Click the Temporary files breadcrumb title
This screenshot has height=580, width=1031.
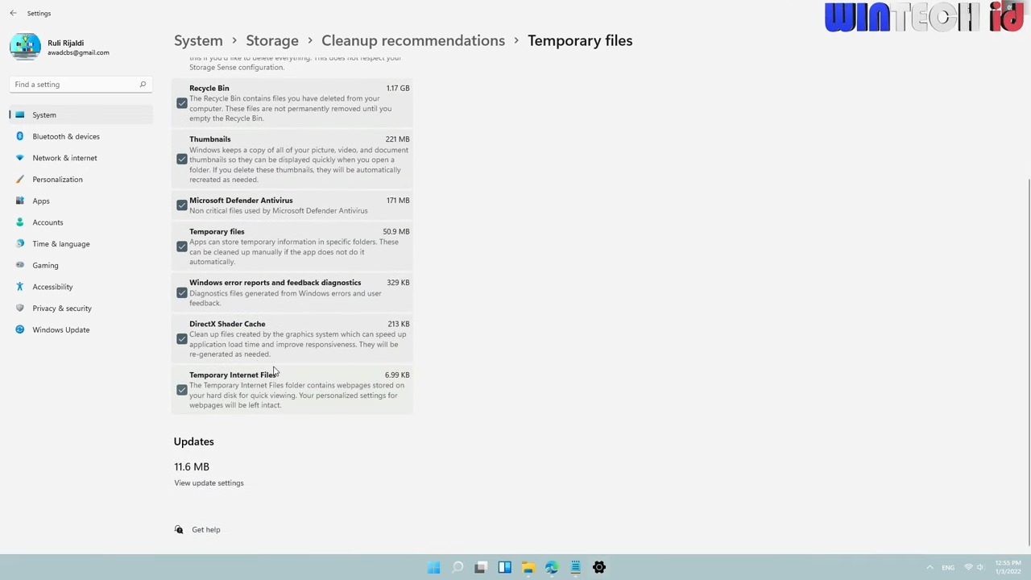[580, 40]
